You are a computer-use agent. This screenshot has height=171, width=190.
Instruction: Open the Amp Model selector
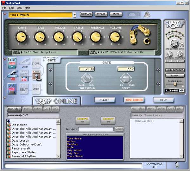(x=45, y=52)
